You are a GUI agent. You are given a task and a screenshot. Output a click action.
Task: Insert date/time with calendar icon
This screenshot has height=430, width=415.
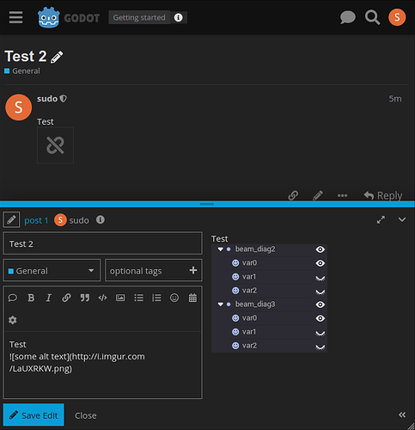point(192,298)
